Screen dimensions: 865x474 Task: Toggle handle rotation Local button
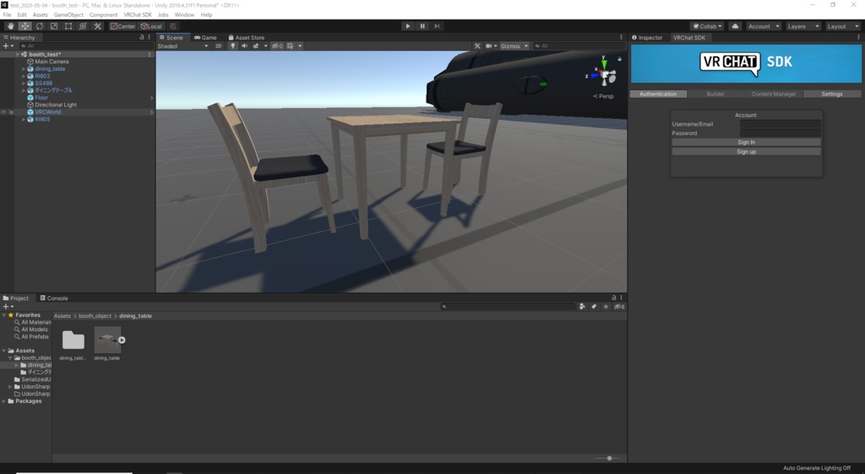151,26
